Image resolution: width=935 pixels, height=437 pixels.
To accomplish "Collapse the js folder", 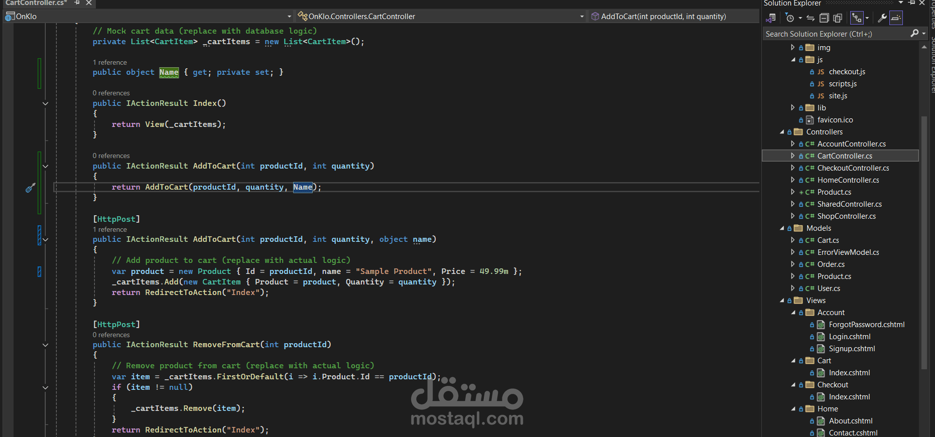I will 793,59.
